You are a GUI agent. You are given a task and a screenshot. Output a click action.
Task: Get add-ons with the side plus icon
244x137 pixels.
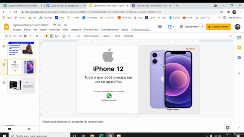[239, 73]
